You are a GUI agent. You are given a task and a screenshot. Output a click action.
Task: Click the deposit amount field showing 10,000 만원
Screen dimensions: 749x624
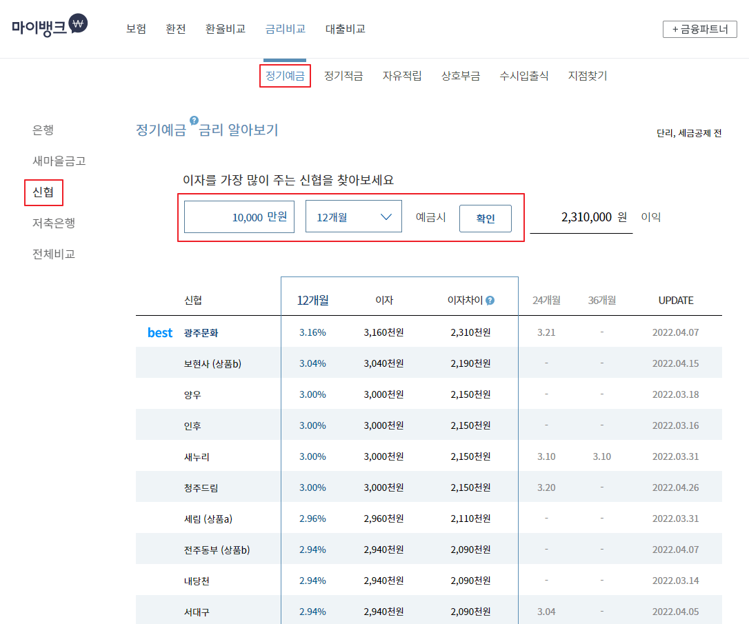[x=239, y=217]
